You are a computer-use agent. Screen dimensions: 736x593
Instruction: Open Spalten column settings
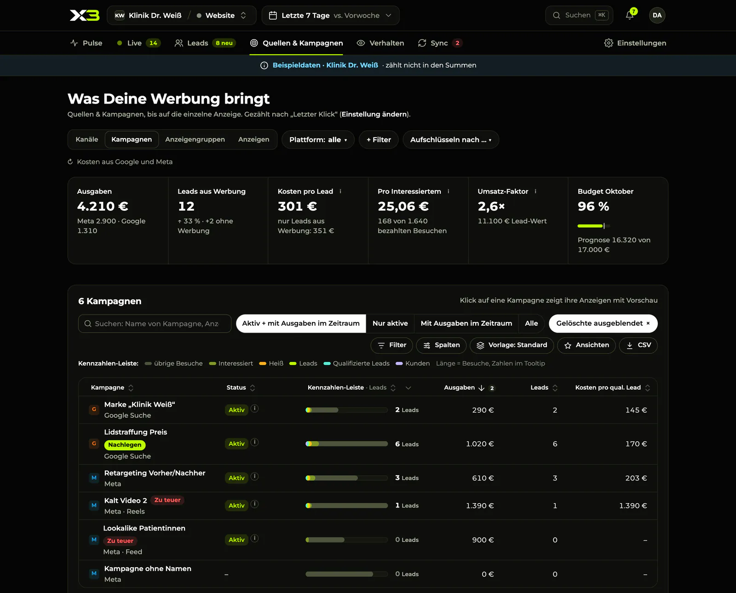[x=441, y=345]
